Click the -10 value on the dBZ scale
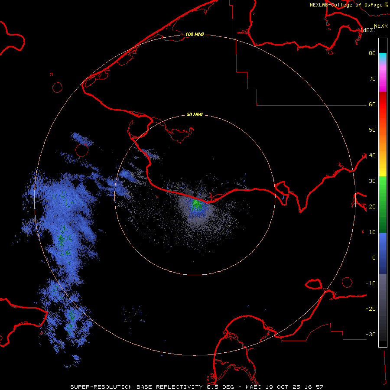This screenshot has height=390, width=390. tap(370, 283)
